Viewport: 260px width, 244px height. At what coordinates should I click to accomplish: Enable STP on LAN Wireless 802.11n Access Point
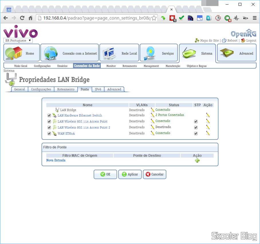pyautogui.click(x=196, y=121)
